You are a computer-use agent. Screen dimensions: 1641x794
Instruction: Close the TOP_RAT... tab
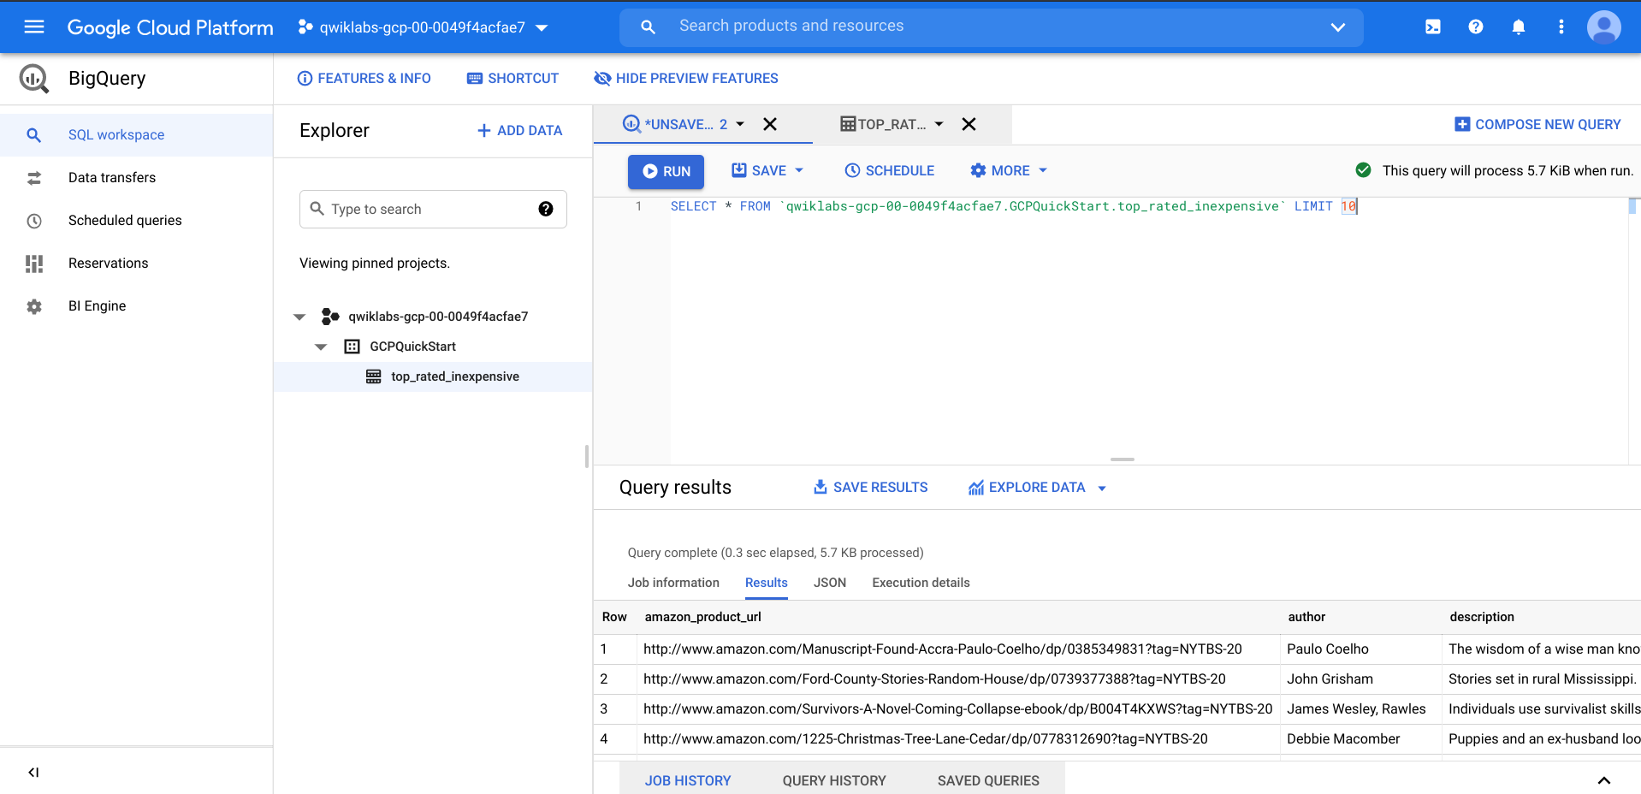pos(969,124)
